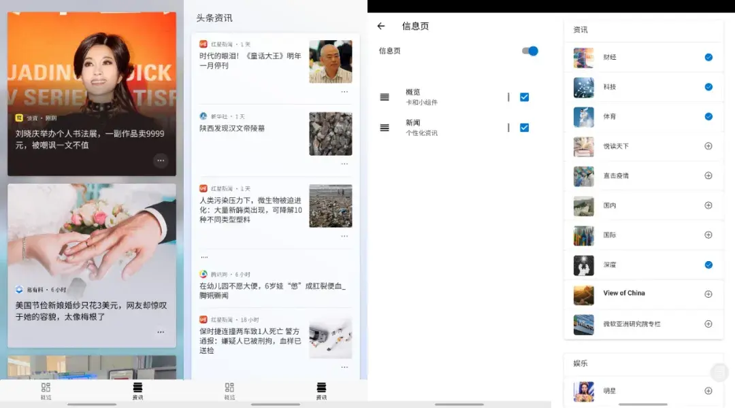Click the drag handle beside 新闻
735x408 pixels.
pyautogui.click(x=384, y=127)
